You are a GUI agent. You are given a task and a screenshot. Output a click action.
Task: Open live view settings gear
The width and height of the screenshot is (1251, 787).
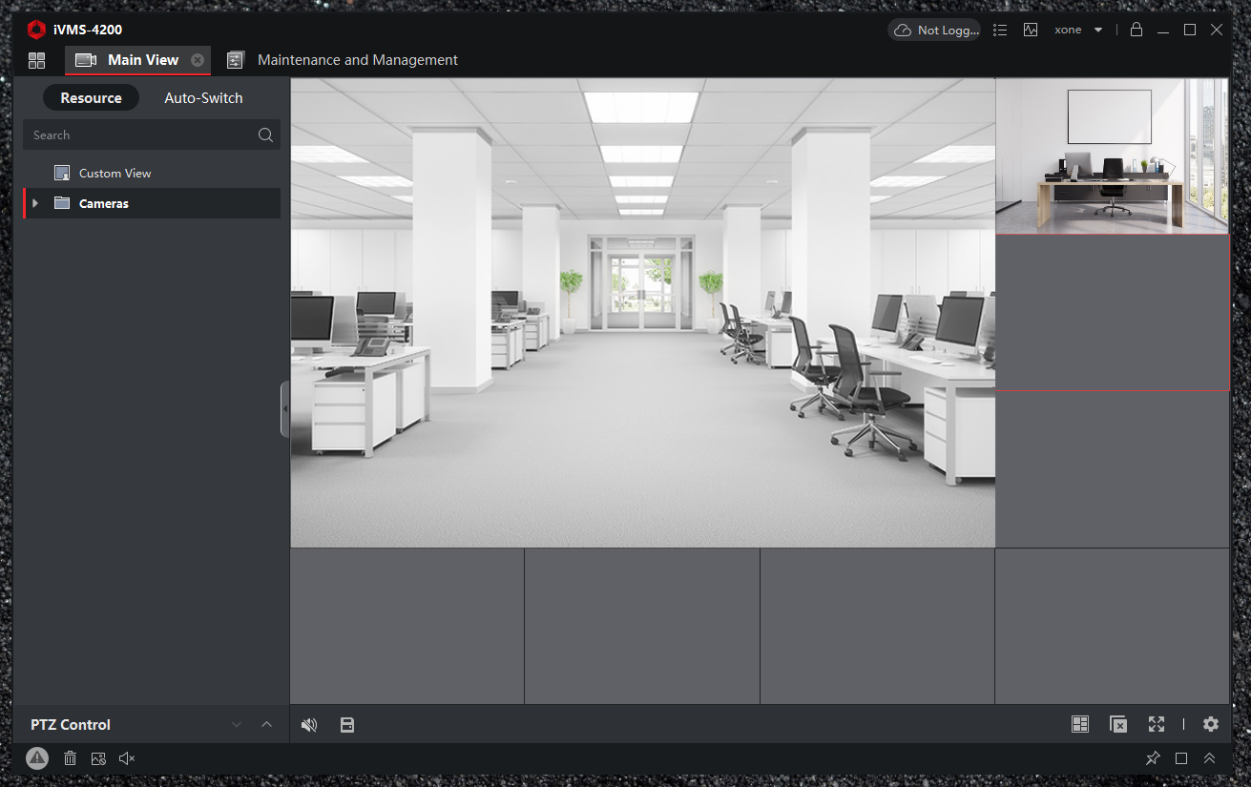pos(1211,725)
